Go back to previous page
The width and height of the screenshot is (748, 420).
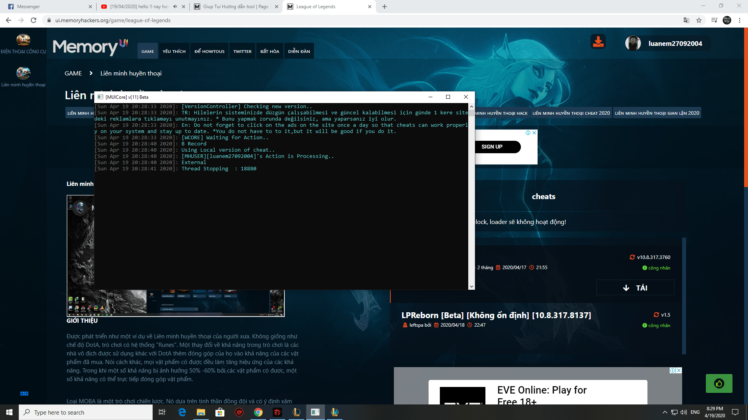(9, 20)
